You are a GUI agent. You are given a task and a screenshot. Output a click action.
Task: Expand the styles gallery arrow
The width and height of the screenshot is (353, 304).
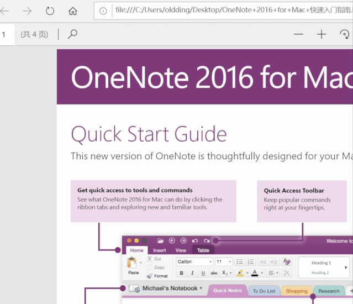click(346, 268)
